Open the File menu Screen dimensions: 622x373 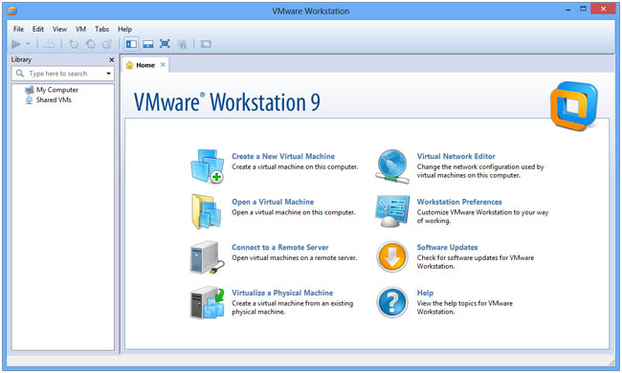18,29
